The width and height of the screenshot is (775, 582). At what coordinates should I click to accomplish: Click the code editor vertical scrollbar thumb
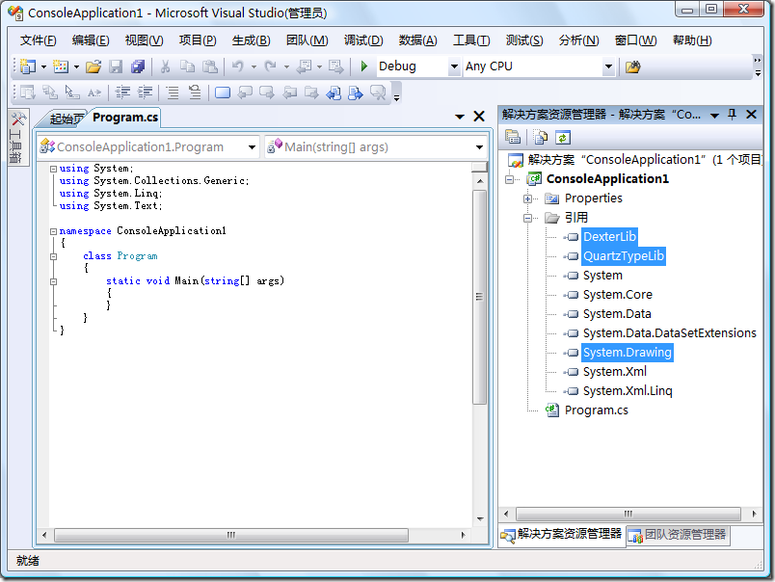pyautogui.click(x=479, y=297)
